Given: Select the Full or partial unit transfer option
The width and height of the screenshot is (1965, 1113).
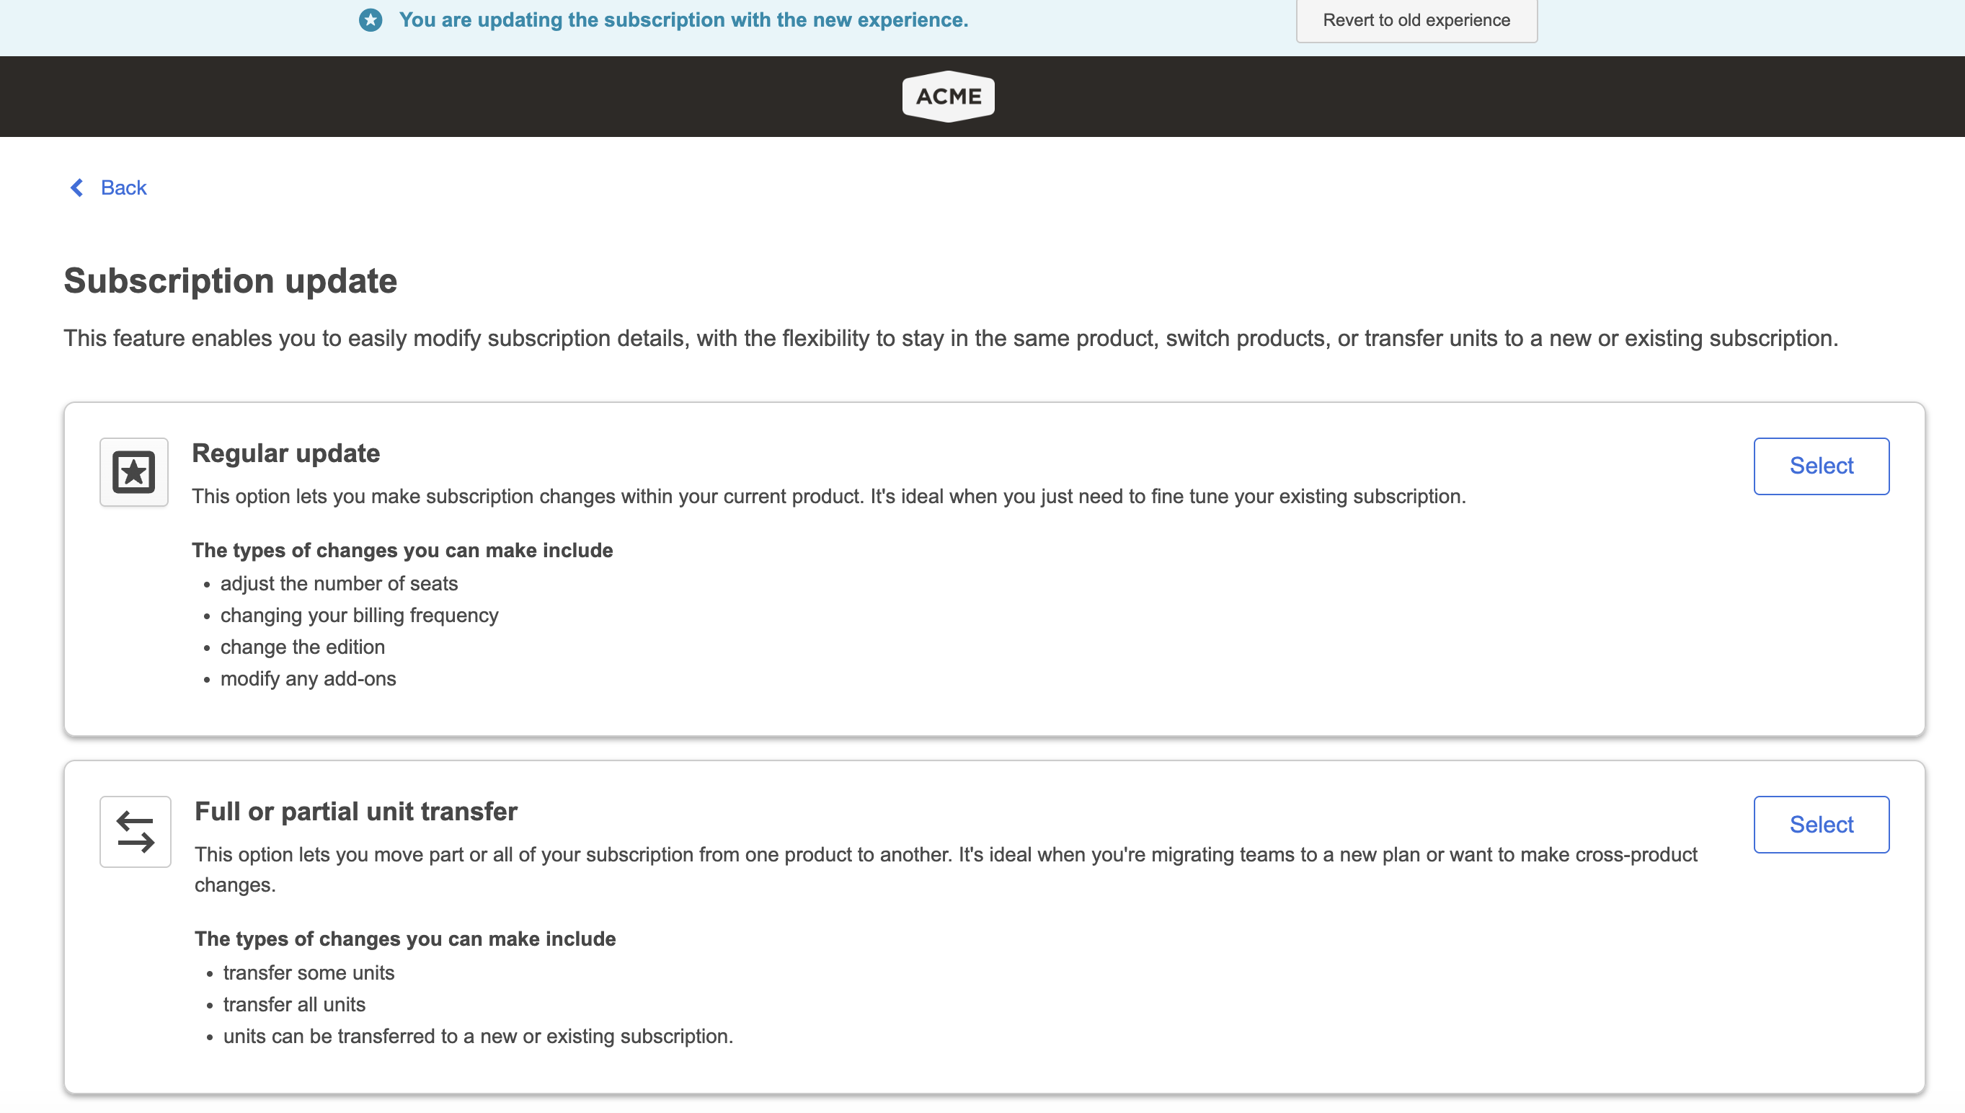Looking at the screenshot, I should coord(1821,825).
